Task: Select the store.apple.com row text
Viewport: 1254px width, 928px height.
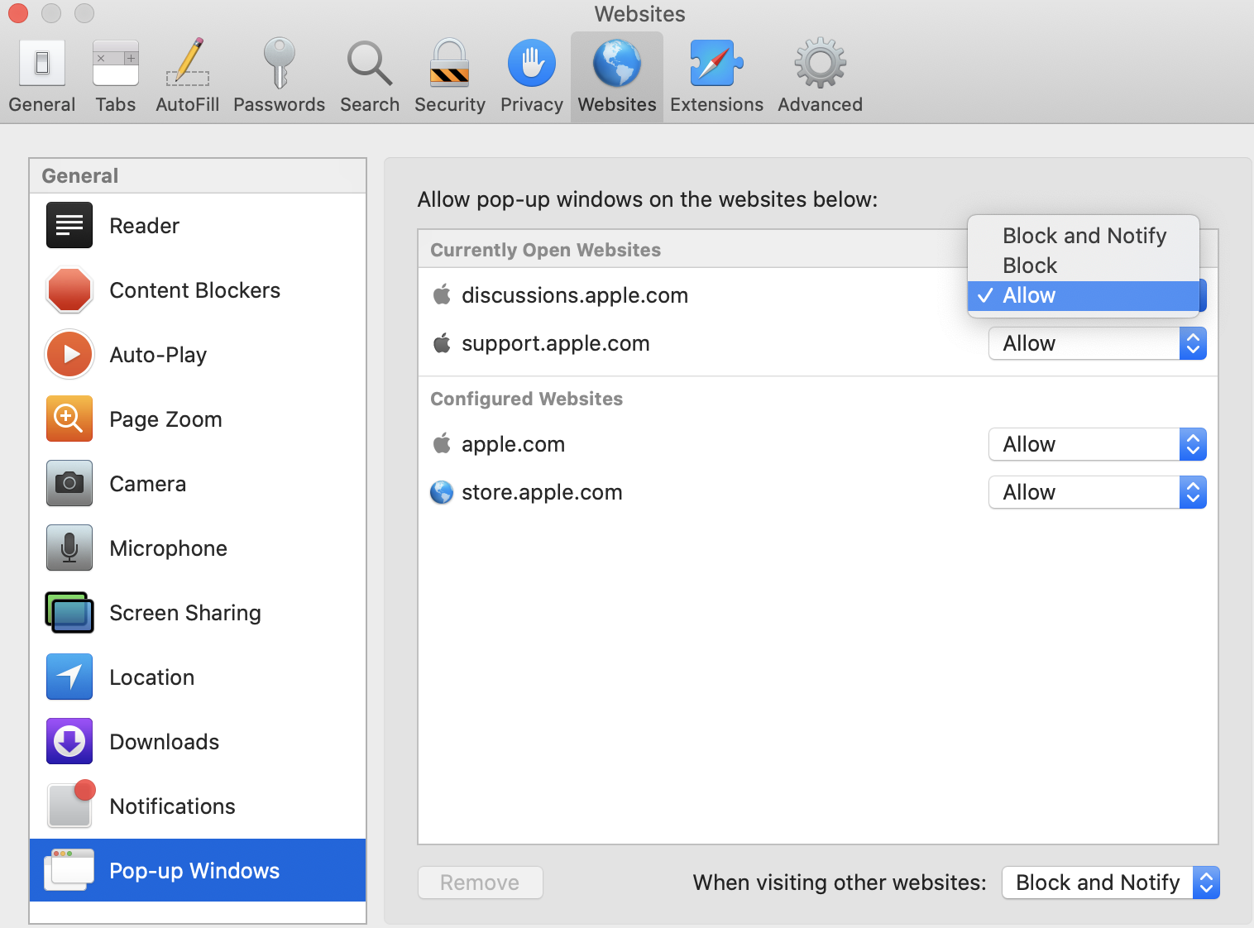Action: (542, 492)
